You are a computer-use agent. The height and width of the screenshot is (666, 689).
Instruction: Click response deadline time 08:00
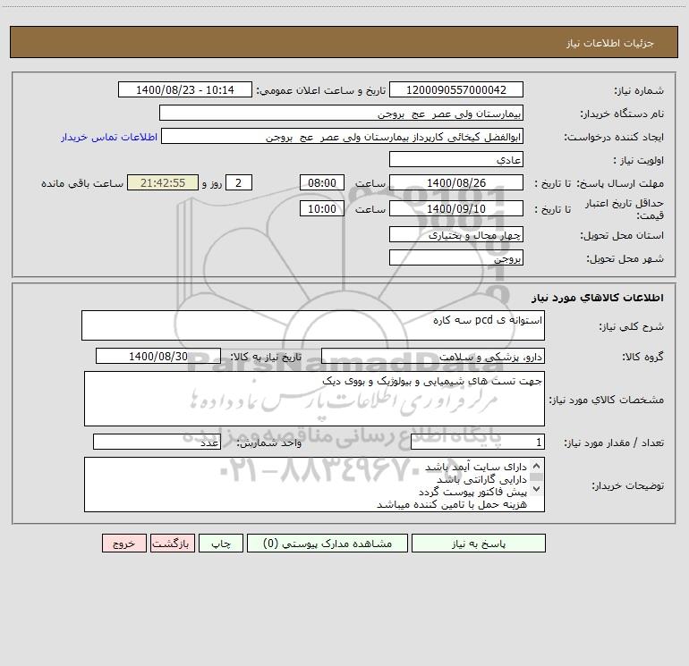321,182
